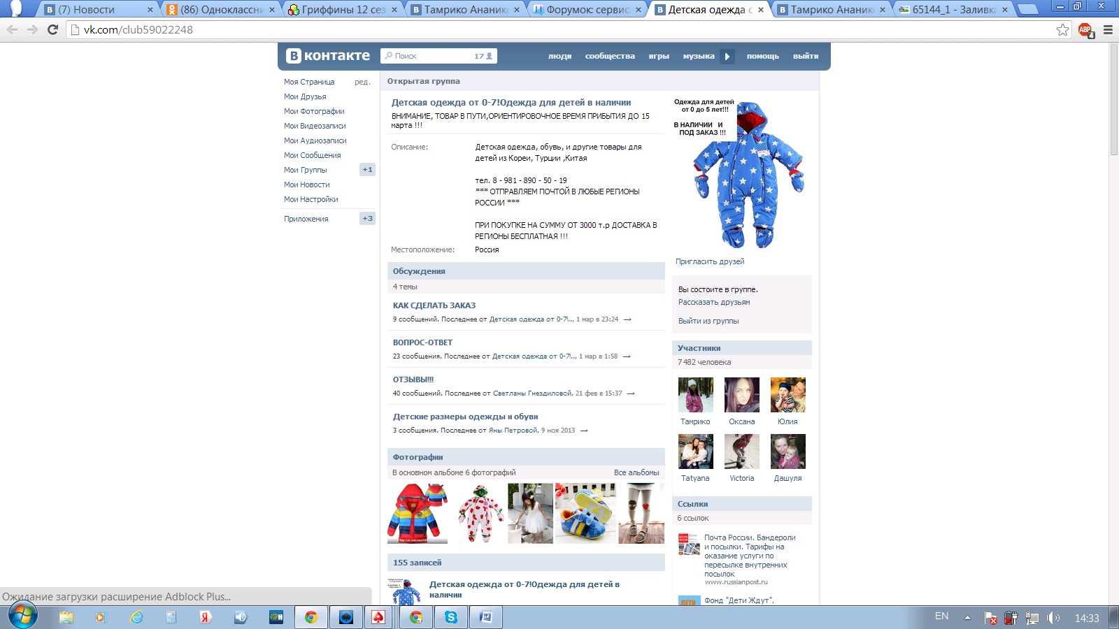
Task: Open the volume control tray icon
Action: point(1053,618)
